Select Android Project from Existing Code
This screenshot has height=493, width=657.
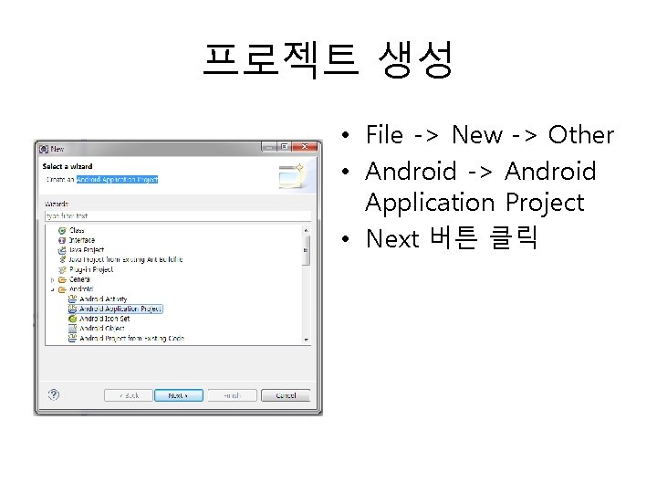(131, 339)
